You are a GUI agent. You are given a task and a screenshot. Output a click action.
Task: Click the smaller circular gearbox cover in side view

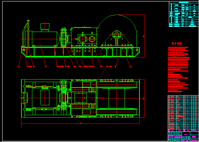pyautogui.click(x=92, y=39)
